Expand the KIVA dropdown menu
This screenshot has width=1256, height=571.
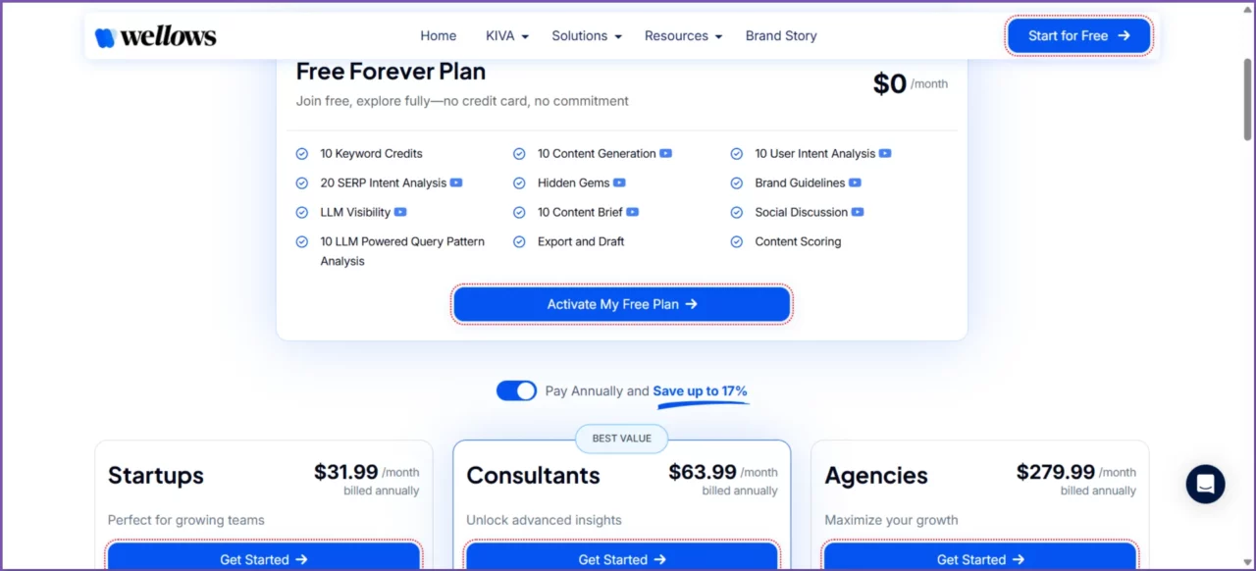pos(506,35)
